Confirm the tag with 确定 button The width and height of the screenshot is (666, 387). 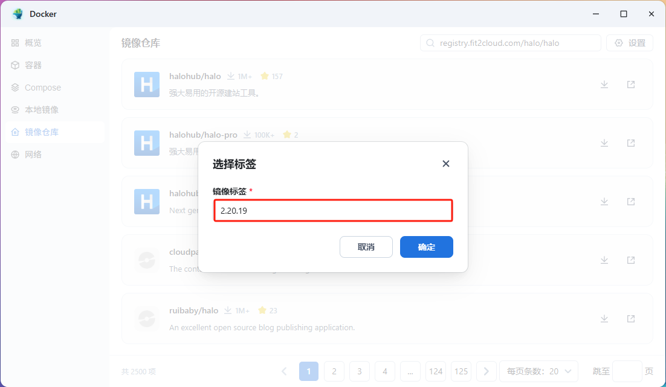[x=427, y=247]
